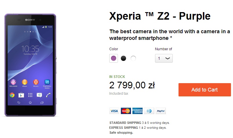Click the PayPal payment icon
The width and height of the screenshot is (233, 138).
click(161, 111)
